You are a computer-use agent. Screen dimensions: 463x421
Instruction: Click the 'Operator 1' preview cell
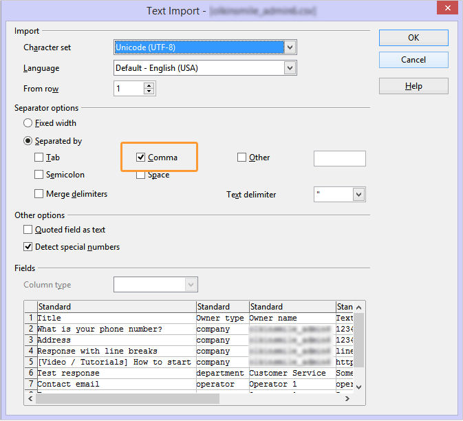point(292,384)
